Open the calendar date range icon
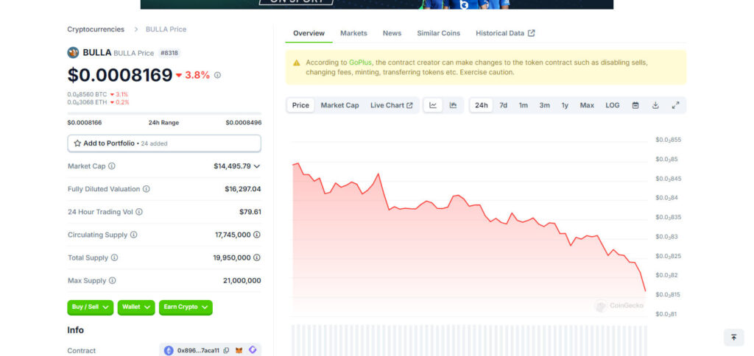Image resolution: width=754 pixels, height=356 pixels. point(635,105)
